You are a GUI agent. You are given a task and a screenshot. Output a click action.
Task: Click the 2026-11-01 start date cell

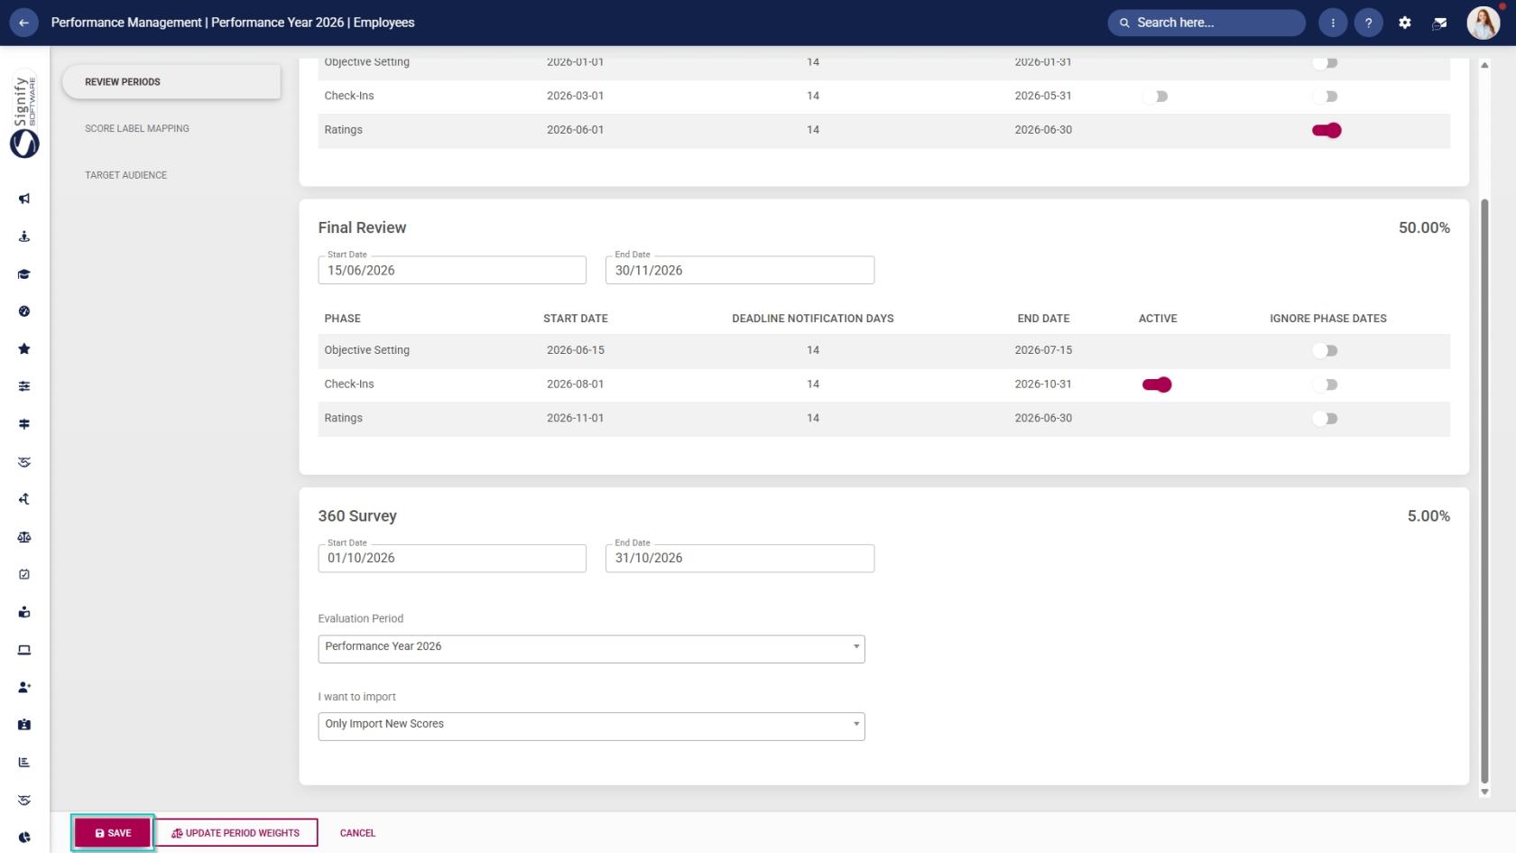pos(575,419)
